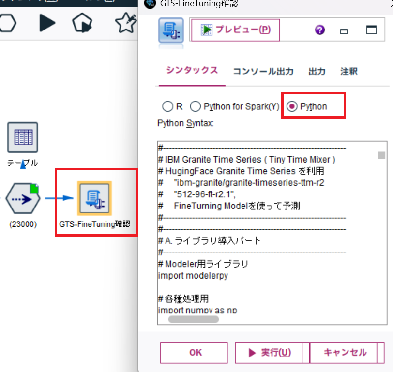
Task: Open help with purple question mark icon
Action: (320, 30)
